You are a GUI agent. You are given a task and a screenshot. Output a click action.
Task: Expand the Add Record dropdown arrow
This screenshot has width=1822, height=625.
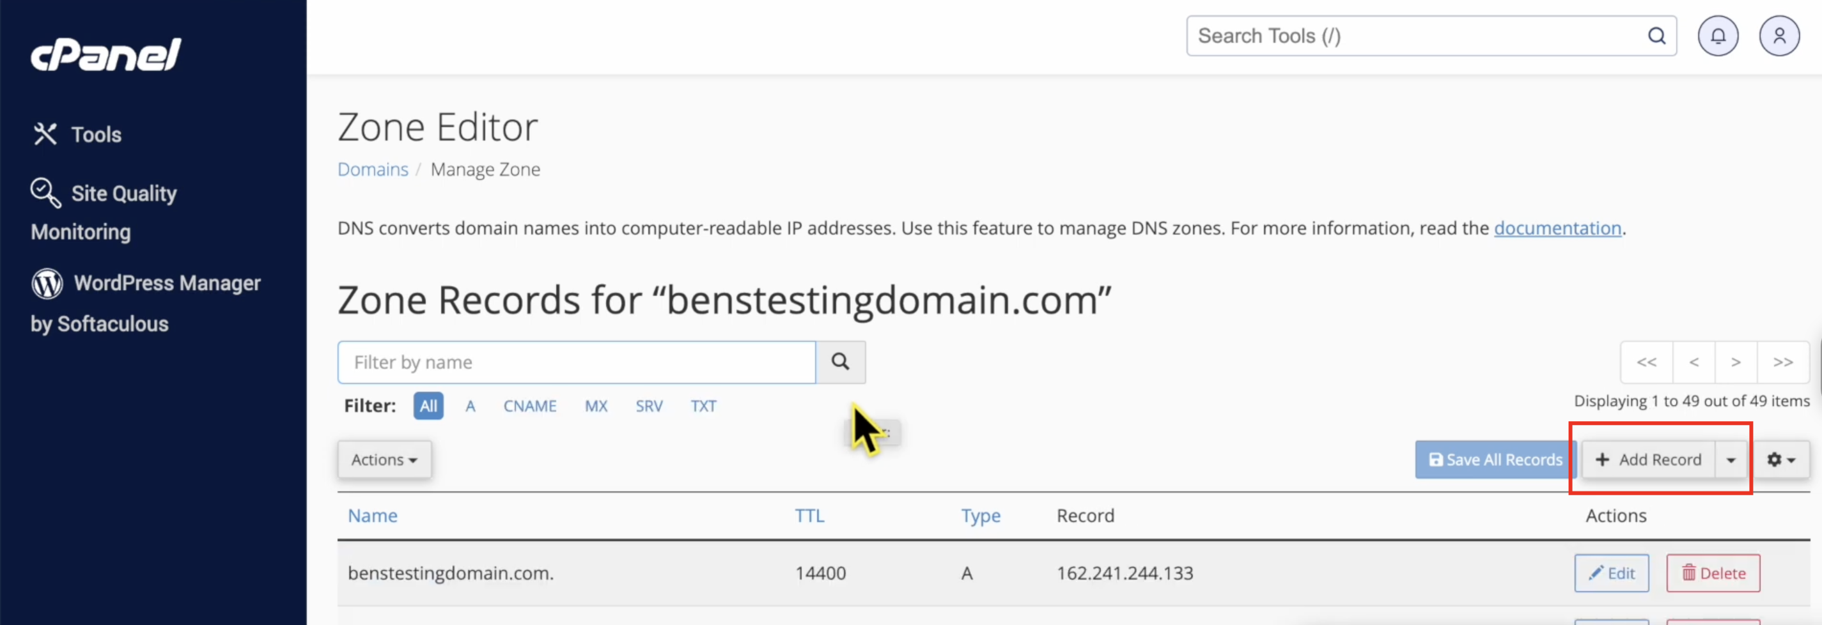tap(1731, 459)
